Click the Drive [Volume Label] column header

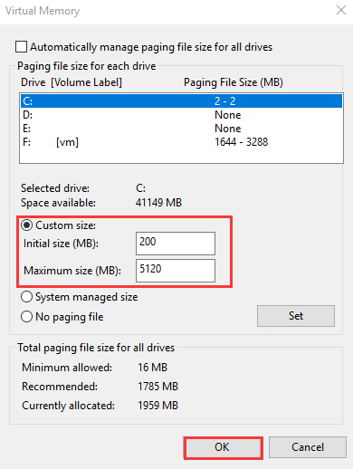(72, 82)
